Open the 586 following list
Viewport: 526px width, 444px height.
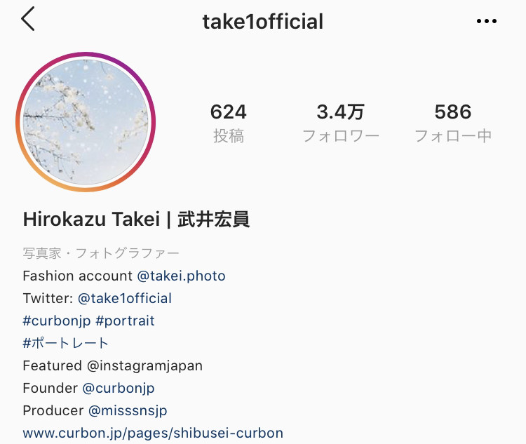tap(453, 123)
